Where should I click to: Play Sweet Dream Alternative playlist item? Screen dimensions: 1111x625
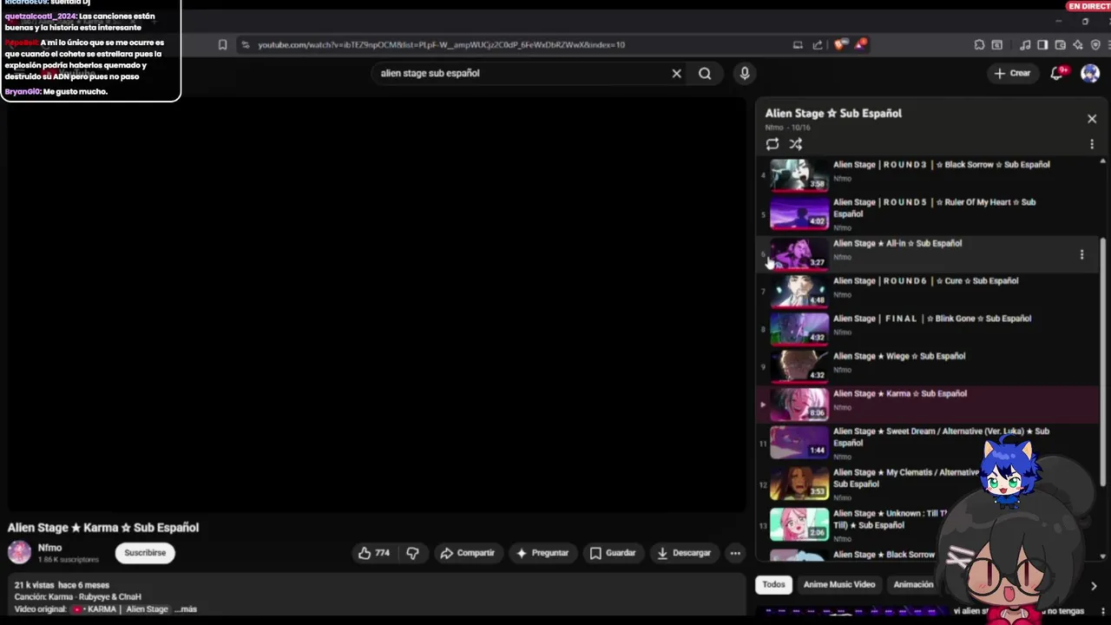929,442
